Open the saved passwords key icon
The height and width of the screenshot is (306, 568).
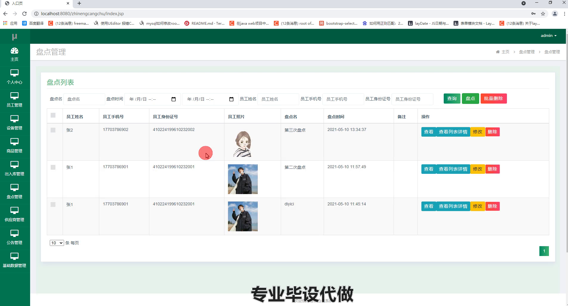pos(533,14)
